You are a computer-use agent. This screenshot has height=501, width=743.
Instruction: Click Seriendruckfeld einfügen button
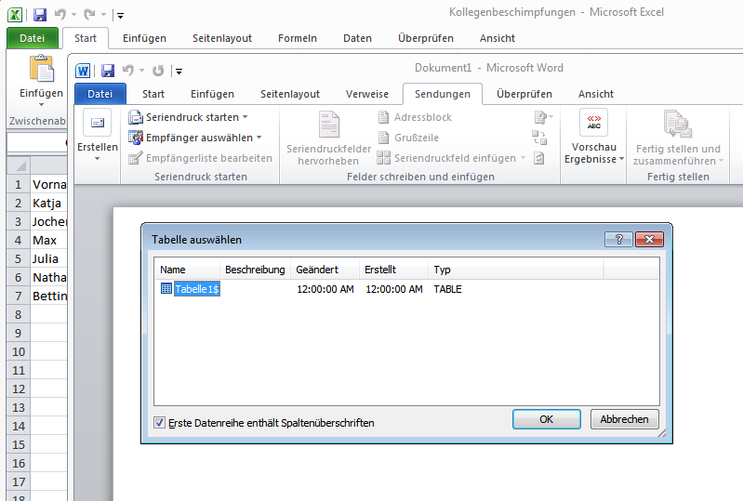(446, 158)
